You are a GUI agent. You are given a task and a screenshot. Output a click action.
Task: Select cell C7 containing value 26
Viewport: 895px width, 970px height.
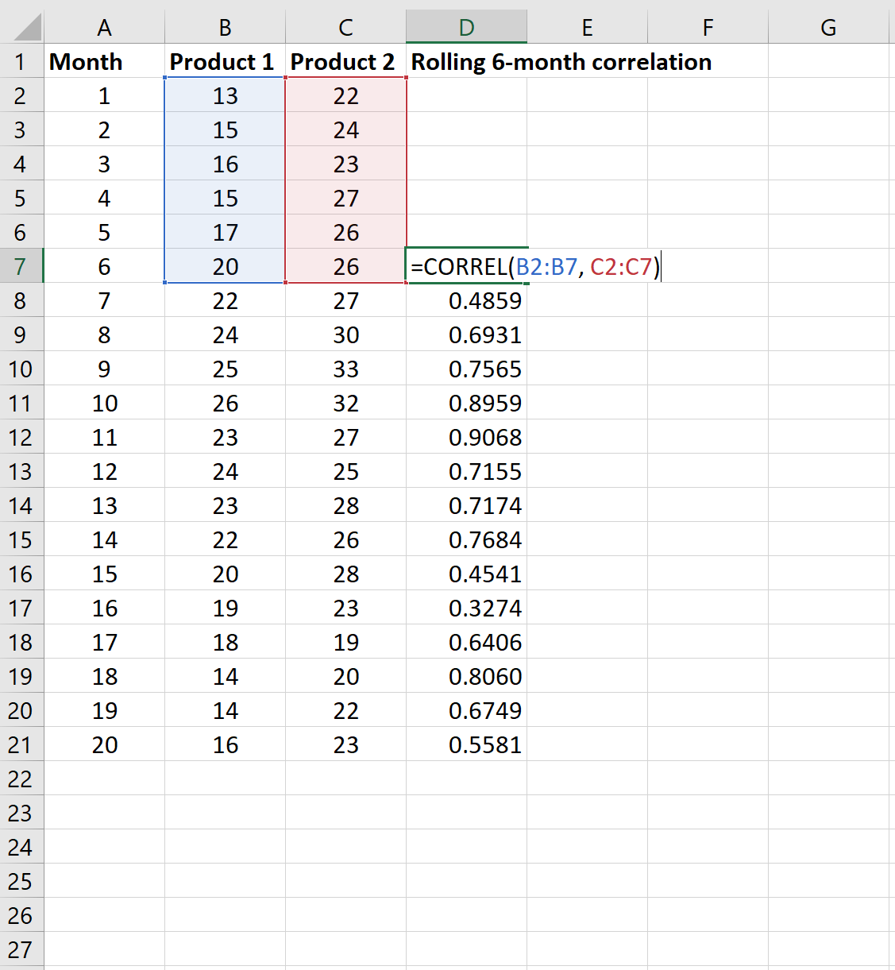click(345, 266)
